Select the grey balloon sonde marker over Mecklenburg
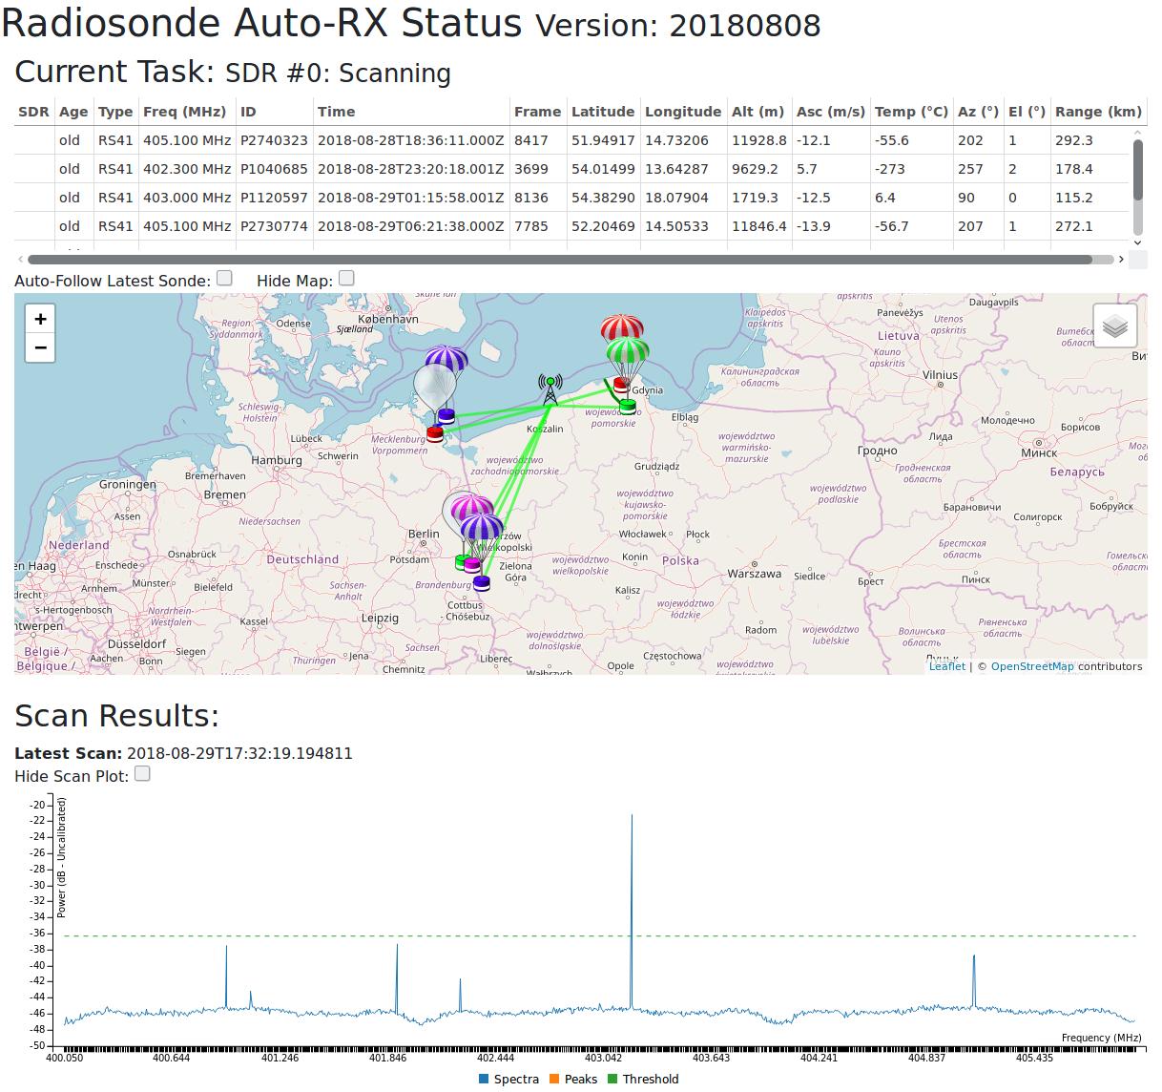Viewport: 1162px width, 1092px height. [433, 388]
